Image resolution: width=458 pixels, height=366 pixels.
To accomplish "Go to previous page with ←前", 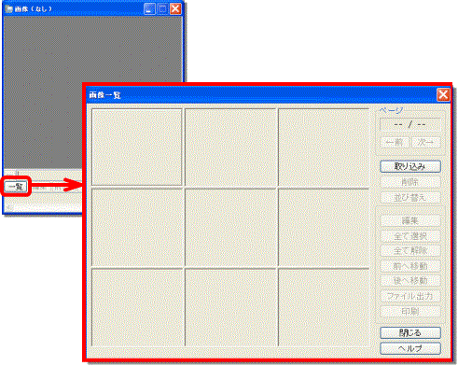I will [395, 143].
